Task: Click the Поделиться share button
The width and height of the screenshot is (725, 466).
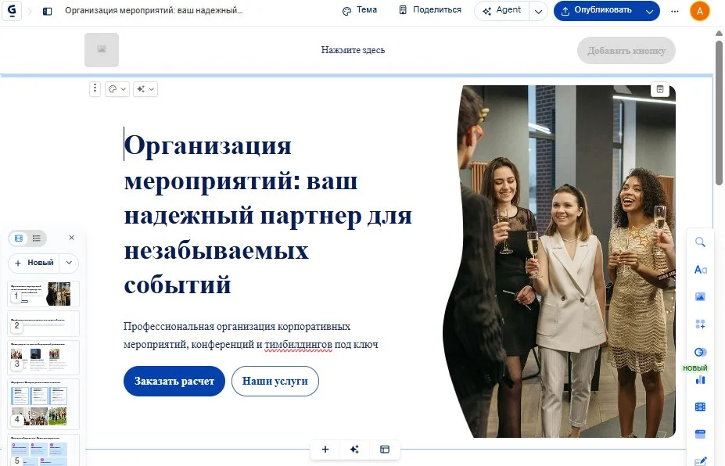Action: click(430, 10)
